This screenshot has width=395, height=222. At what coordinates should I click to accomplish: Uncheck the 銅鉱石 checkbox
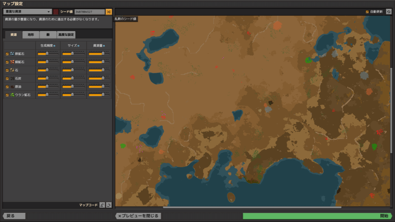pos(7,62)
